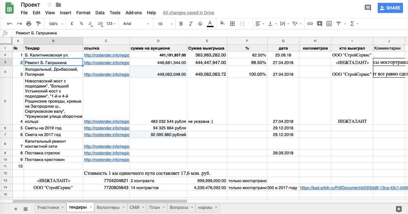408x214 pixels.
Task: Insert link with chain icon
Action: coord(310,24)
